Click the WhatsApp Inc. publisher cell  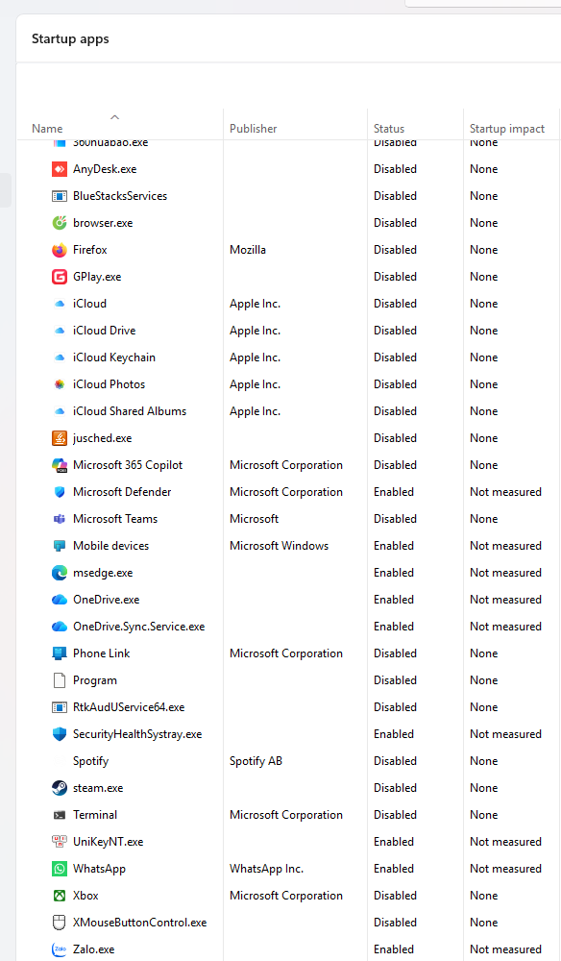[x=266, y=869]
